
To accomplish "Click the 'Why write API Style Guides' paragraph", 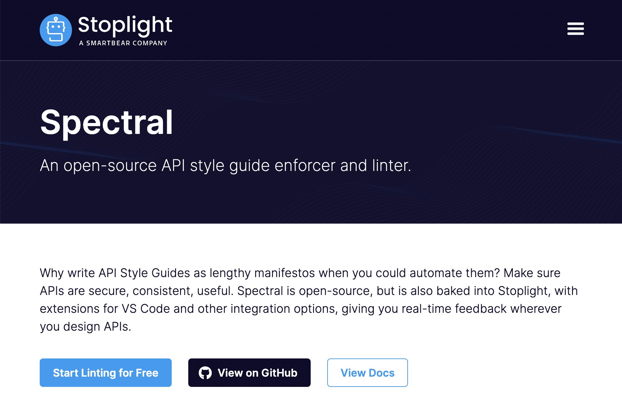I will coord(309,300).
